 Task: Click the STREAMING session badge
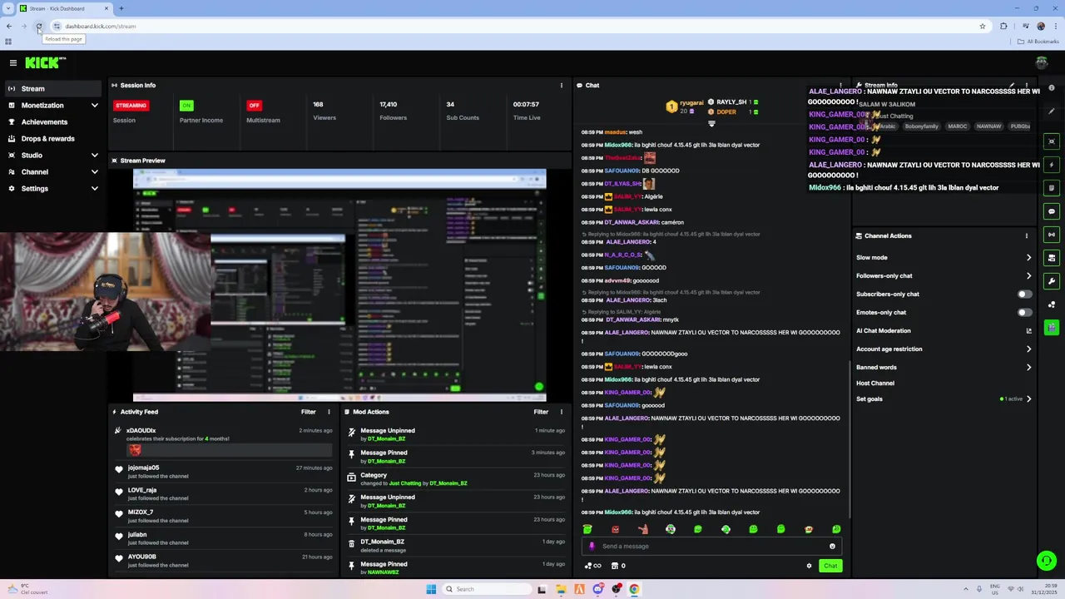[x=131, y=106]
